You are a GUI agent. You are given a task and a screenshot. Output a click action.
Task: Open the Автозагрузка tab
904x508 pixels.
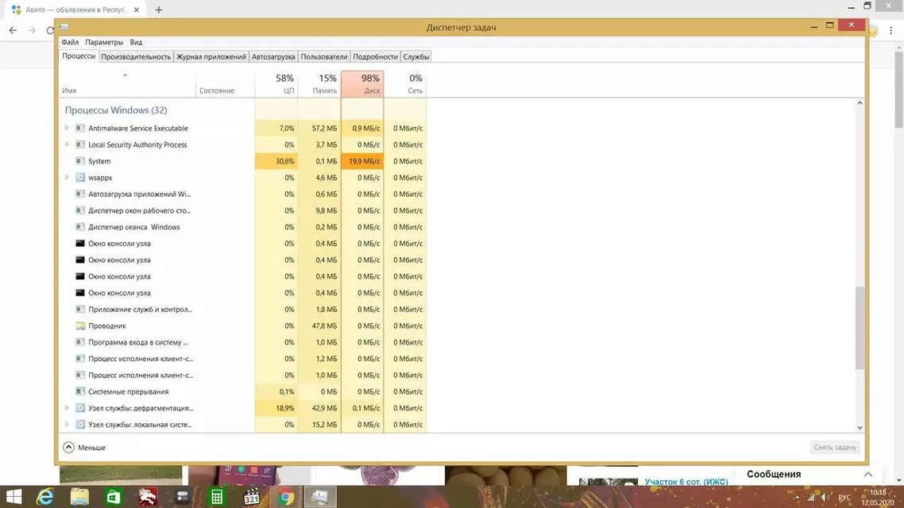[x=273, y=56]
